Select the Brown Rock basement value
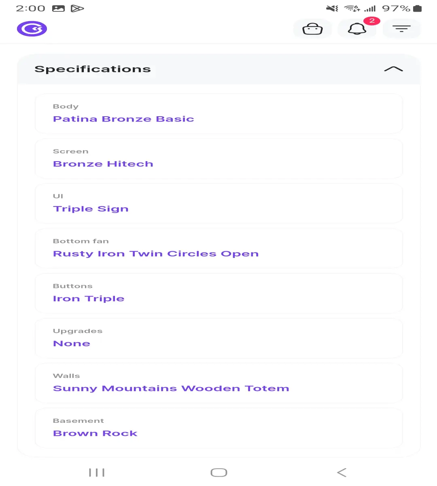The height and width of the screenshot is (486, 437). click(95, 433)
